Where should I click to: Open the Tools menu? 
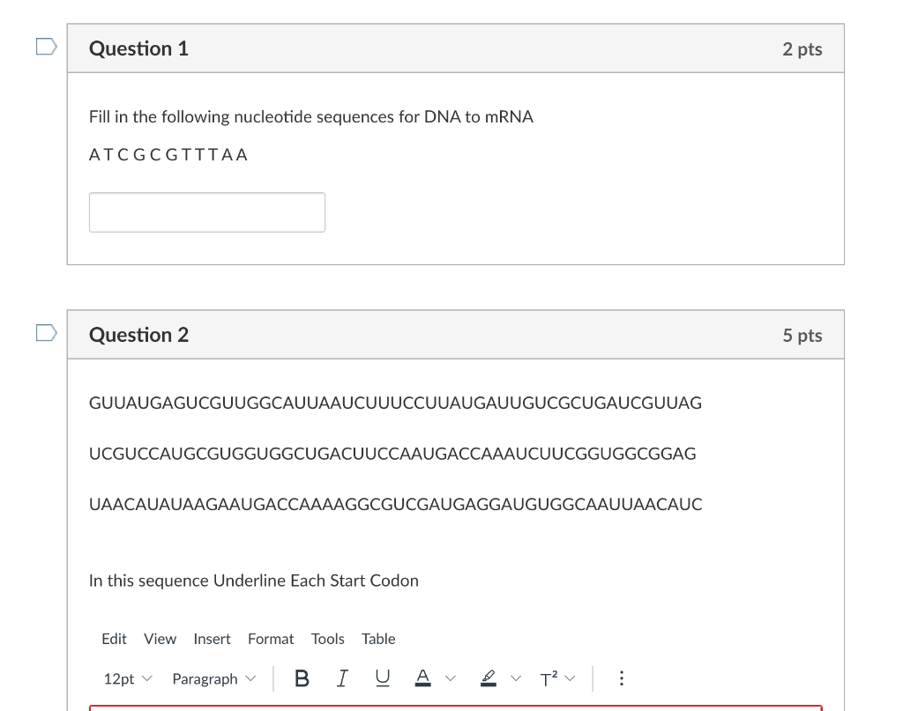328,639
